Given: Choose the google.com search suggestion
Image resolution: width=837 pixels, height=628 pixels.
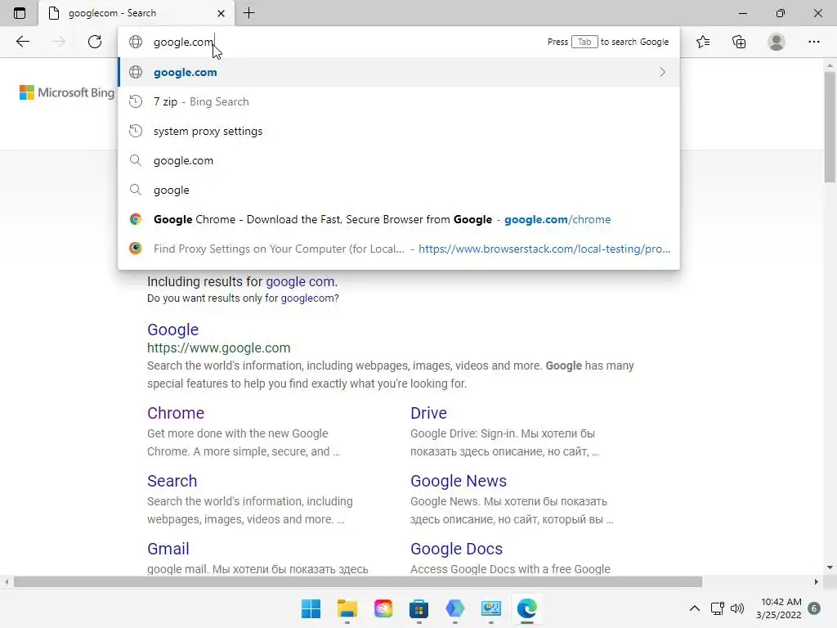Looking at the screenshot, I should pos(399,160).
